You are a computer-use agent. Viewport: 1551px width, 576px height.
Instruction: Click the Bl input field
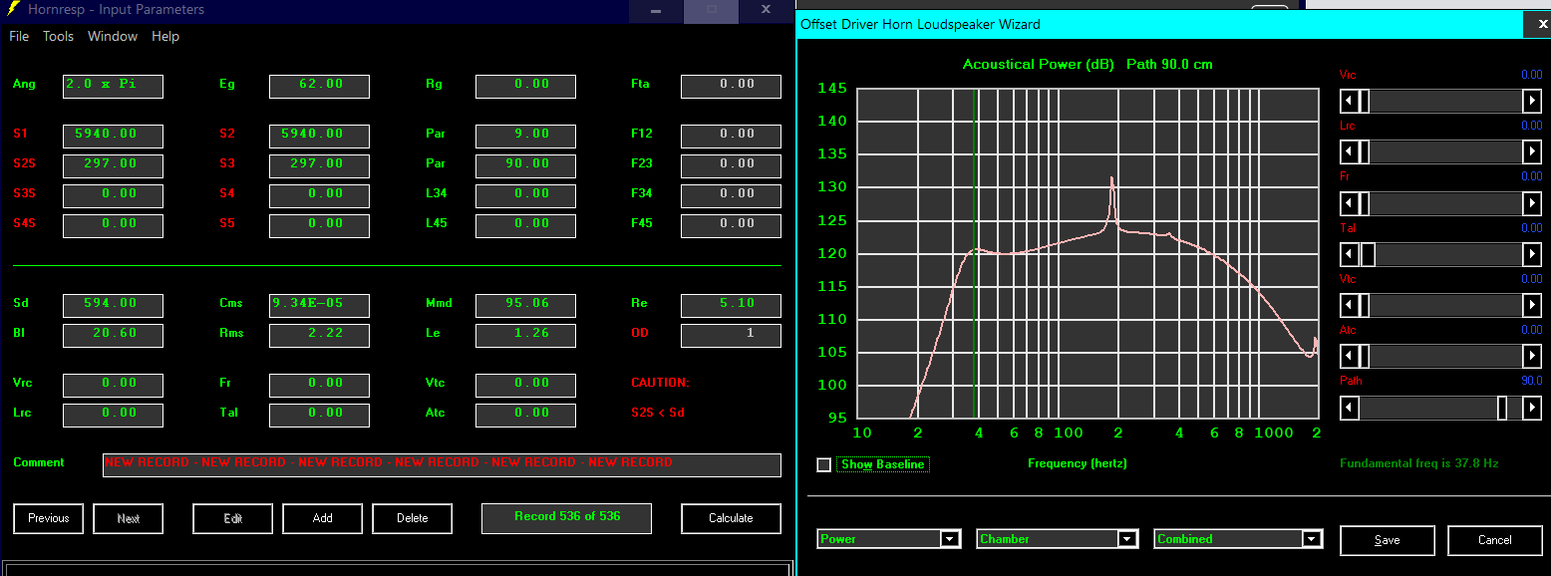(113, 335)
